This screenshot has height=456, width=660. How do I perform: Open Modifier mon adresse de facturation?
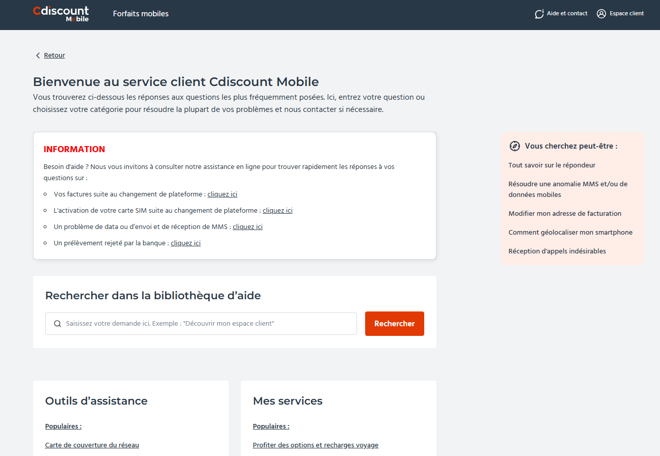tap(565, 214)
